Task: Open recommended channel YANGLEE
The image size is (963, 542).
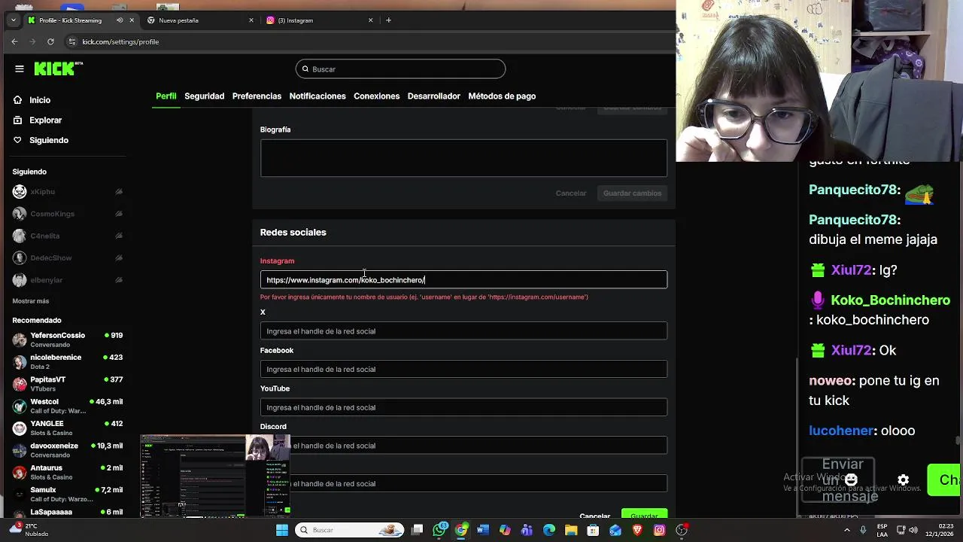Action: [x=68, y=428]
